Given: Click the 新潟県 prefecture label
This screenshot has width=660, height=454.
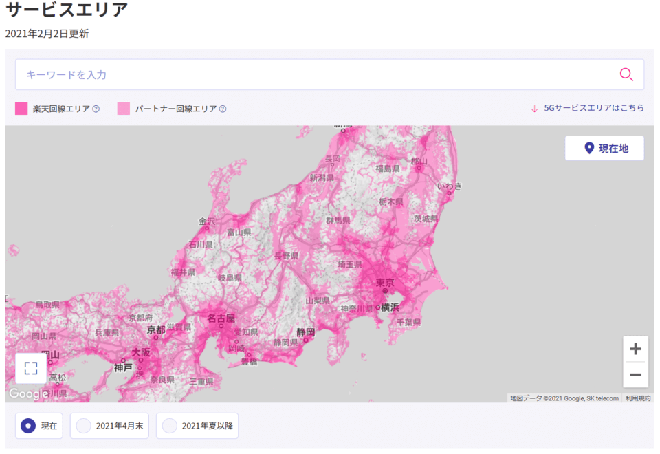Looking at the screenshot, I should [x=322, y=177].
